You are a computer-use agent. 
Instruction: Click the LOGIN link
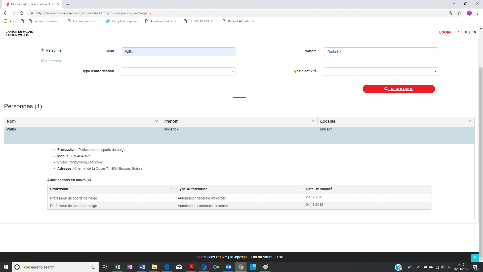coord(445,32)
